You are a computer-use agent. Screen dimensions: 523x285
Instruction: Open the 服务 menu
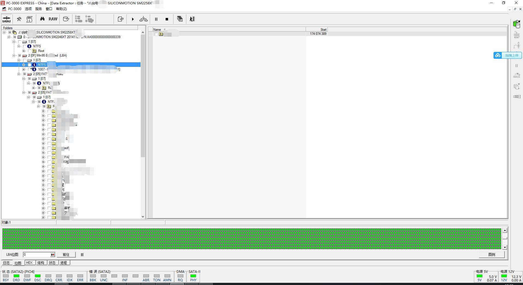39,9
